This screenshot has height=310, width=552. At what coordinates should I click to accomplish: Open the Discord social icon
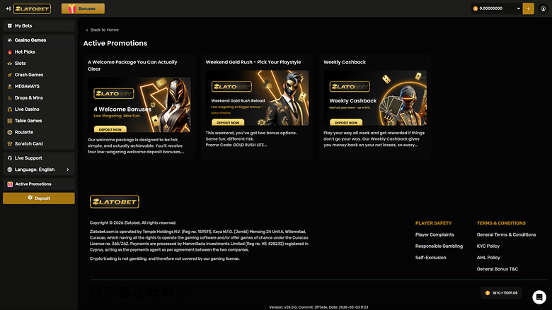click(168, 293)
